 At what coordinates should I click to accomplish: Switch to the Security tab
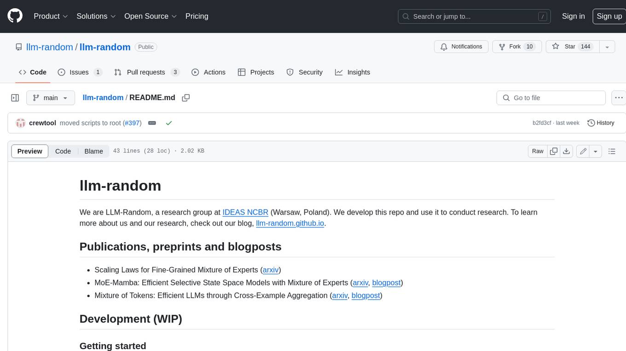305,72
